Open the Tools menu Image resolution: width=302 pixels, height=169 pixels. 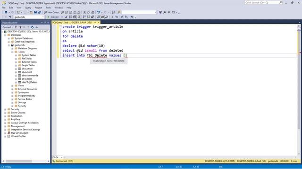click(48, 8)
